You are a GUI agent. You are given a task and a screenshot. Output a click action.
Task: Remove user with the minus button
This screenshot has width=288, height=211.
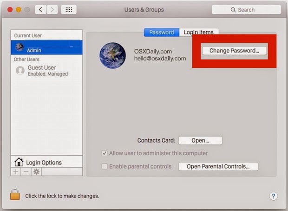26,172
